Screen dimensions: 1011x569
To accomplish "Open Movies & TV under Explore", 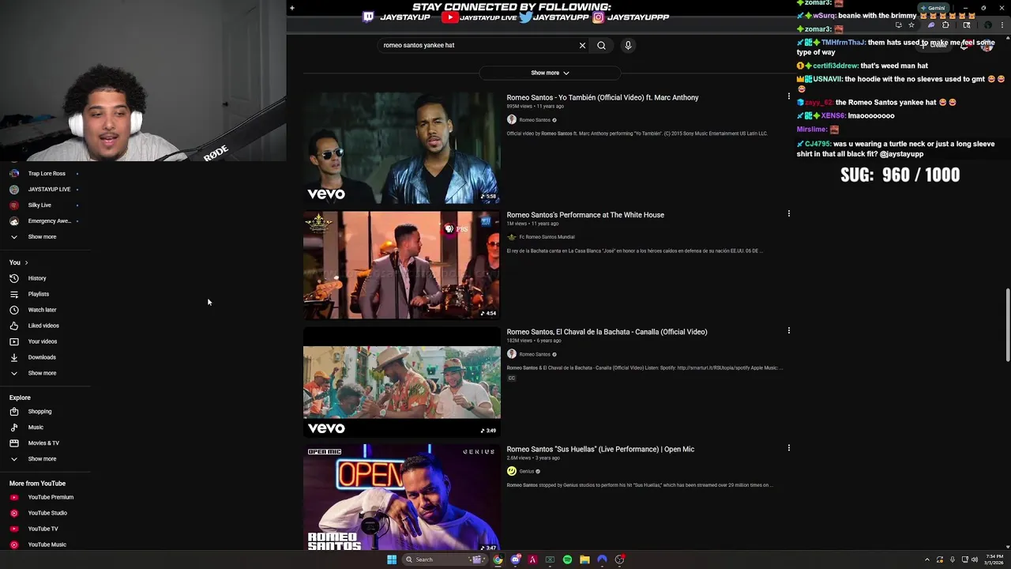I will click(x=43, y=443).
